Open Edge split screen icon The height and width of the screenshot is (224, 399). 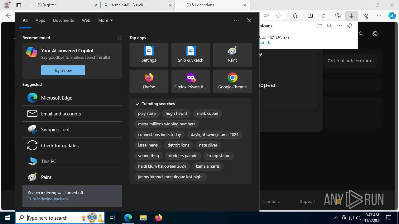pos(310,16)
